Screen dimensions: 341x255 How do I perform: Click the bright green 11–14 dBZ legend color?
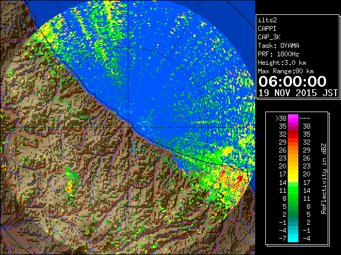pos(293,190)
